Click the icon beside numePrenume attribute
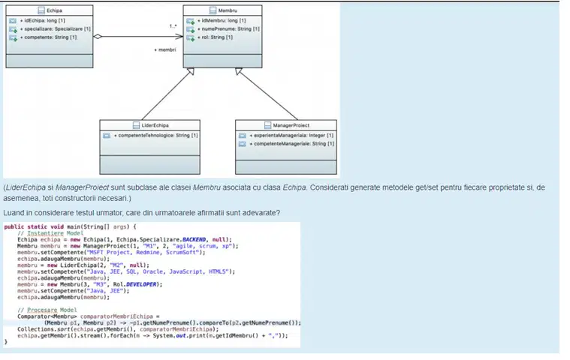Viewport: 570px width, 360px height. point(191,29)
